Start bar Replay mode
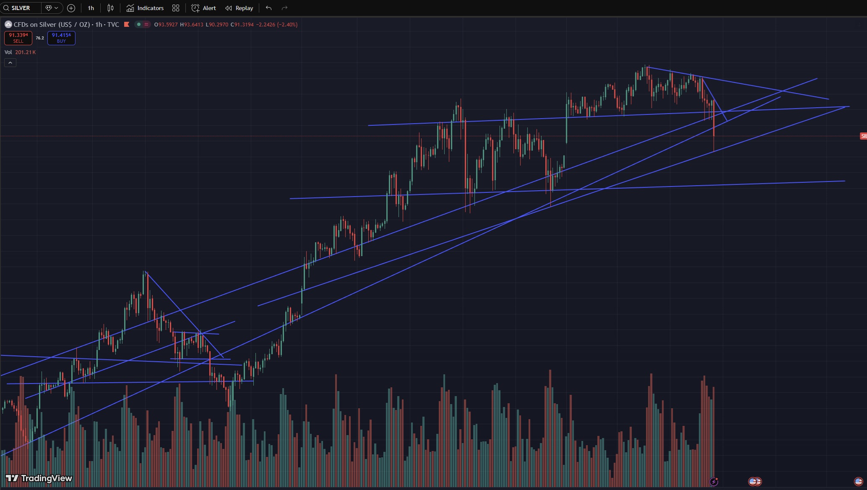The width and height of the screenshot is (867, 490). coord(239,8)
